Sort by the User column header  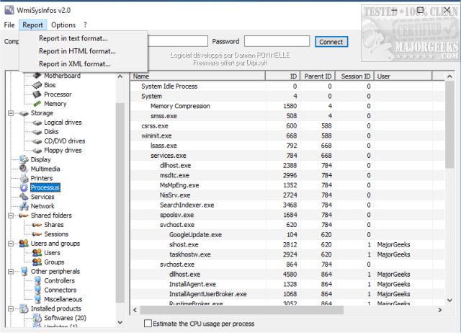point(403,76)
